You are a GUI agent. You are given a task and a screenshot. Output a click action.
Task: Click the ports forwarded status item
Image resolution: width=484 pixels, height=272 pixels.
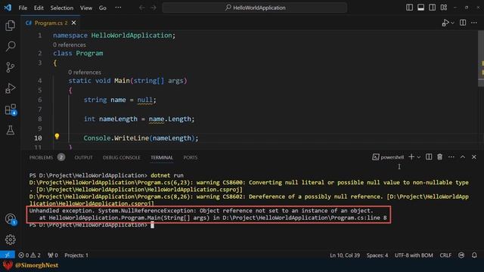[53, 255]
